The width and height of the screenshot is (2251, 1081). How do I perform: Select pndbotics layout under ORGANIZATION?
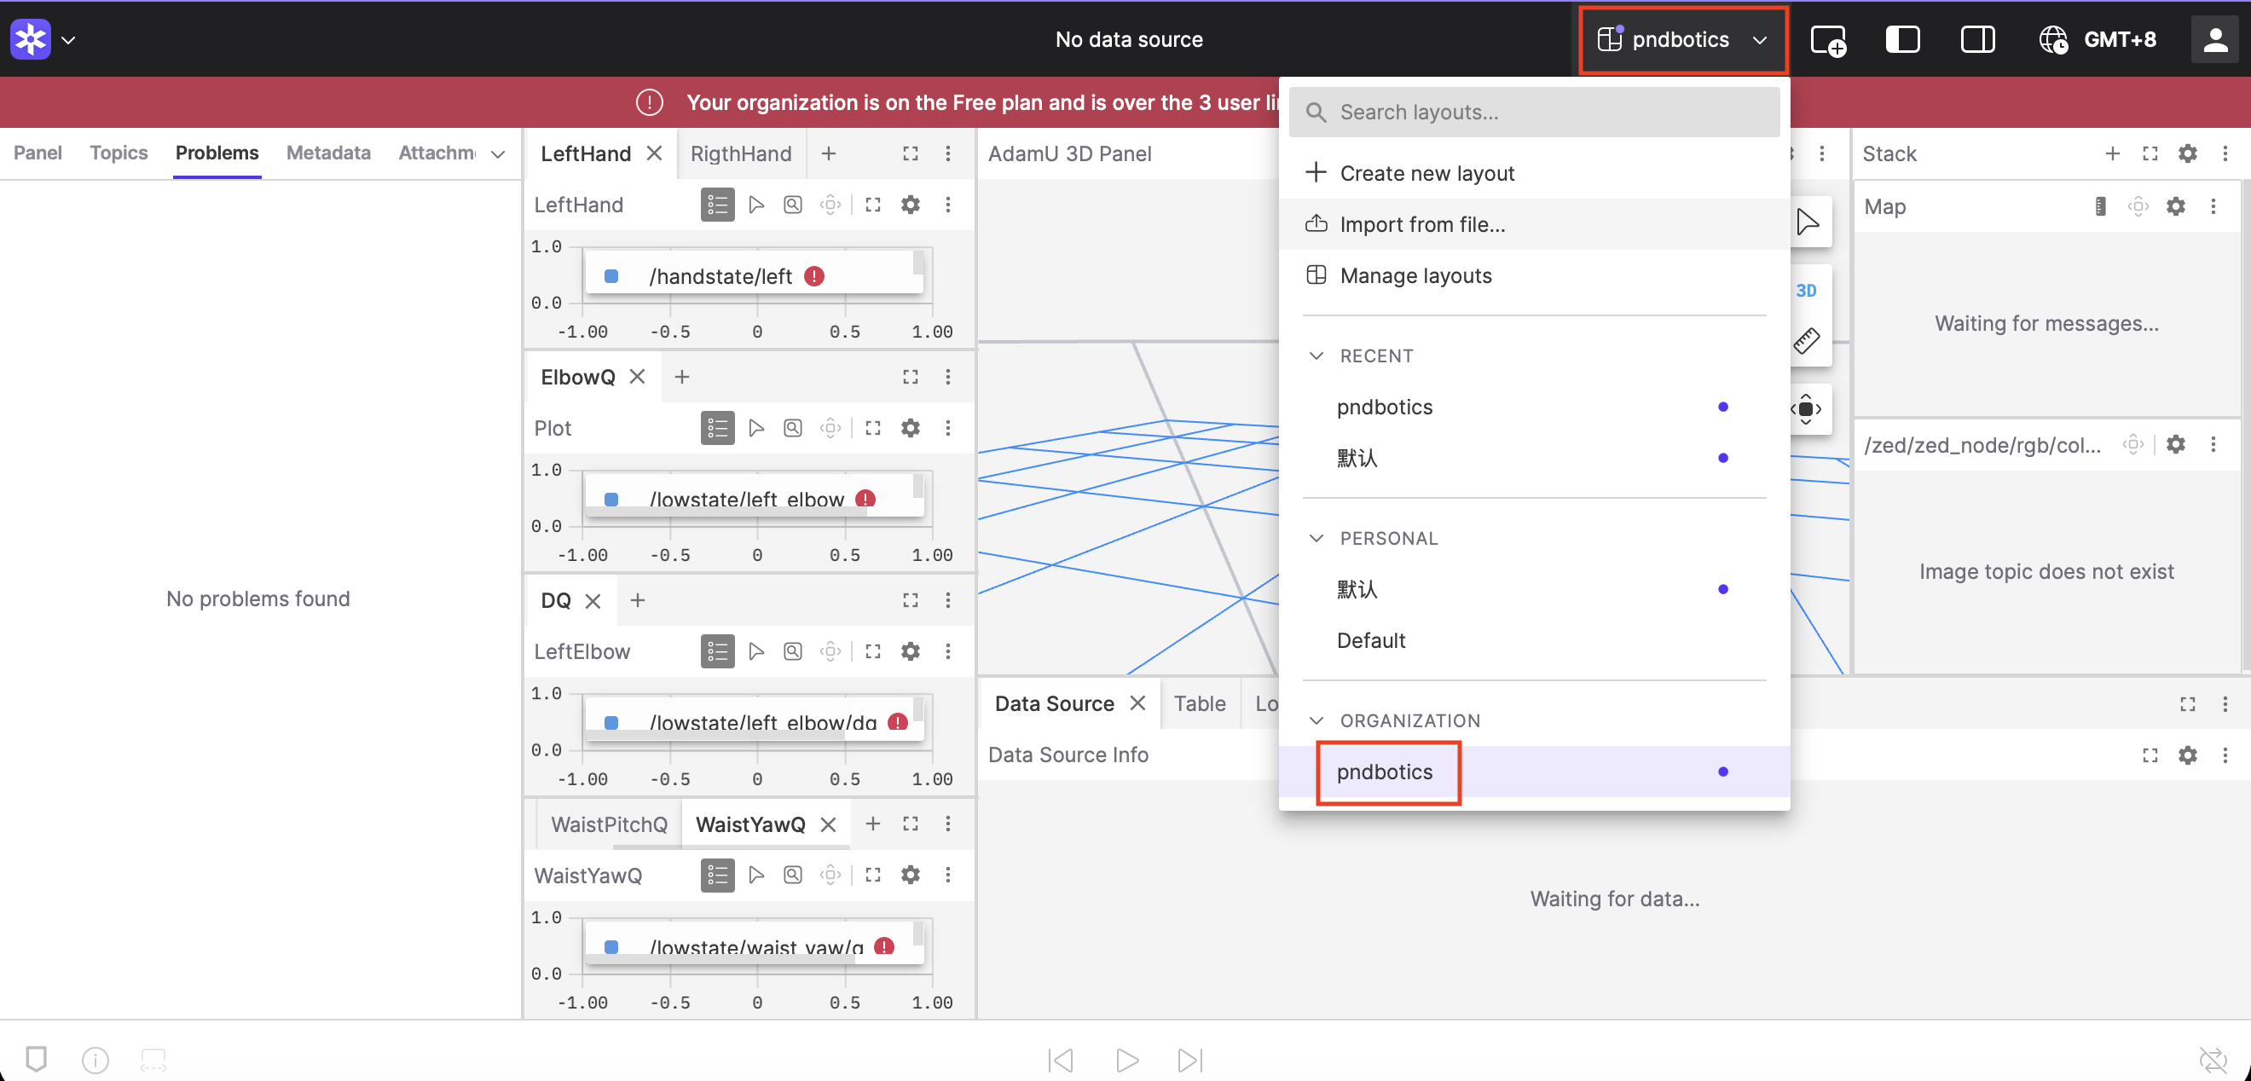tap(1535, 772)
